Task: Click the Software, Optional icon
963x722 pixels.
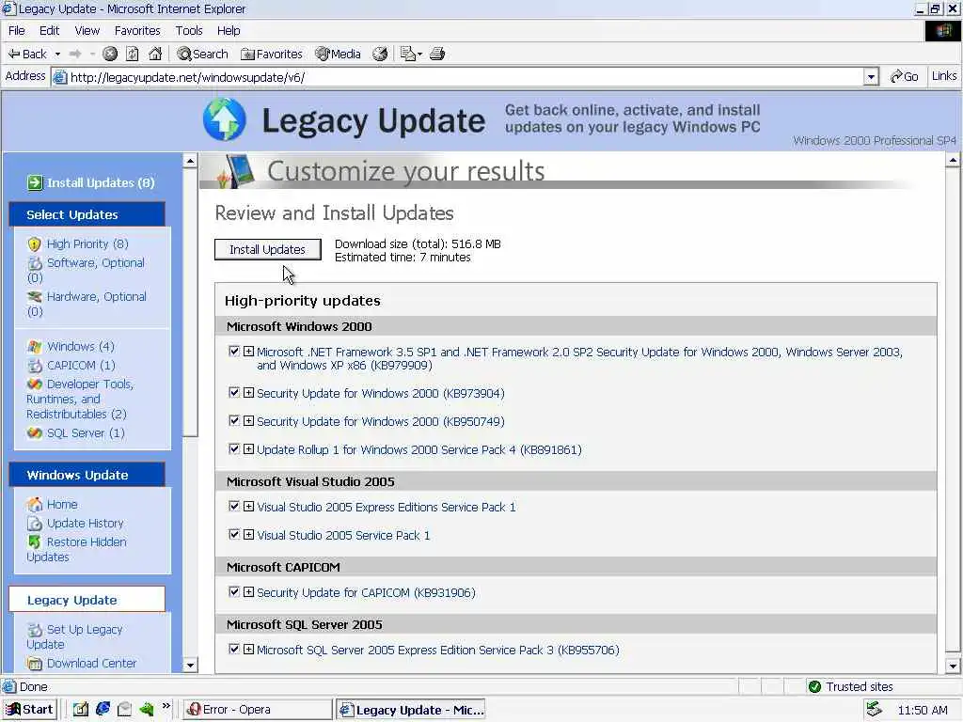Action: [35, 263]
